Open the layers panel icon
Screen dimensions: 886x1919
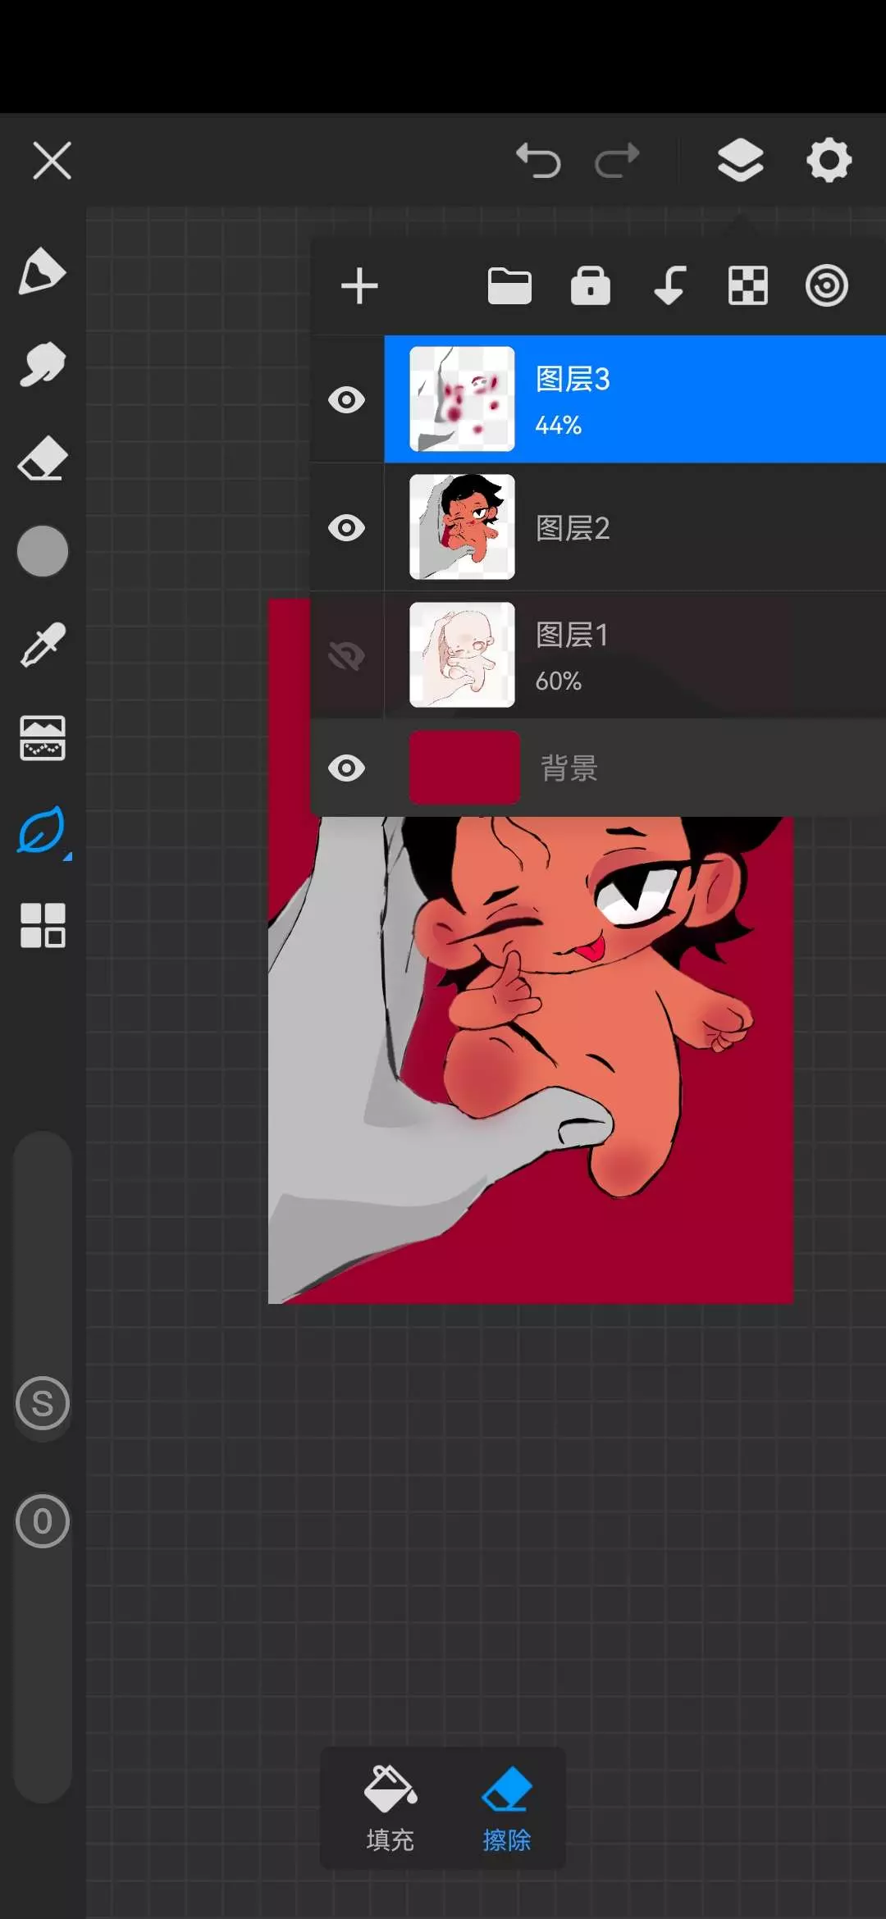740,160
